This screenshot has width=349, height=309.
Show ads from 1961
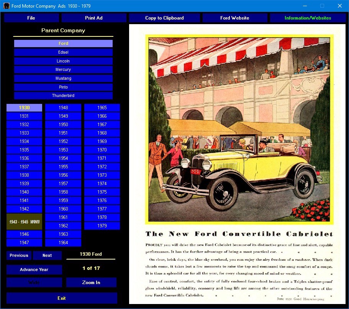[63, 217]
